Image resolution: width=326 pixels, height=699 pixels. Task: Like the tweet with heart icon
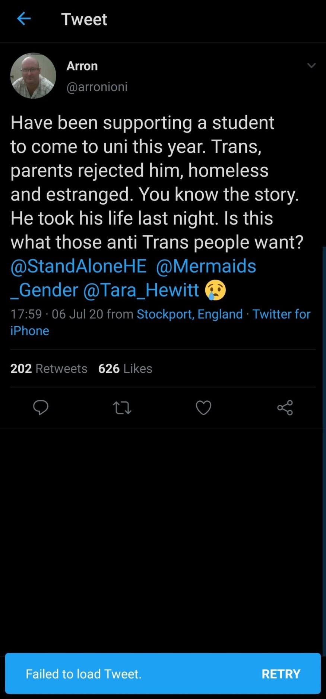pos(203,407)
